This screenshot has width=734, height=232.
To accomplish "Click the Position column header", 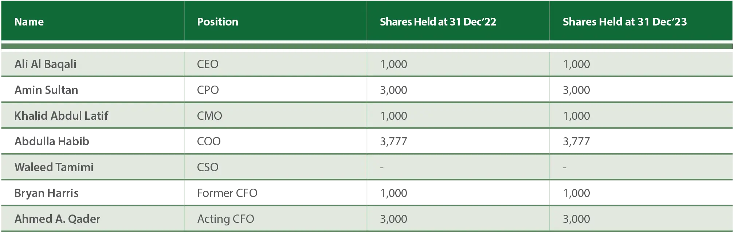I will tap(217, 22).
